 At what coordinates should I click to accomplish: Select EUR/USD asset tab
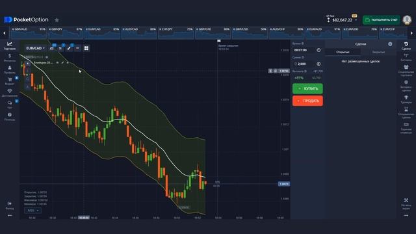click(x=360, y=33)
